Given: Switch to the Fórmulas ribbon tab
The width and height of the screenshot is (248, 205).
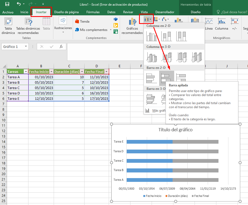Looking at the screenshot, I should pos(93,12).
